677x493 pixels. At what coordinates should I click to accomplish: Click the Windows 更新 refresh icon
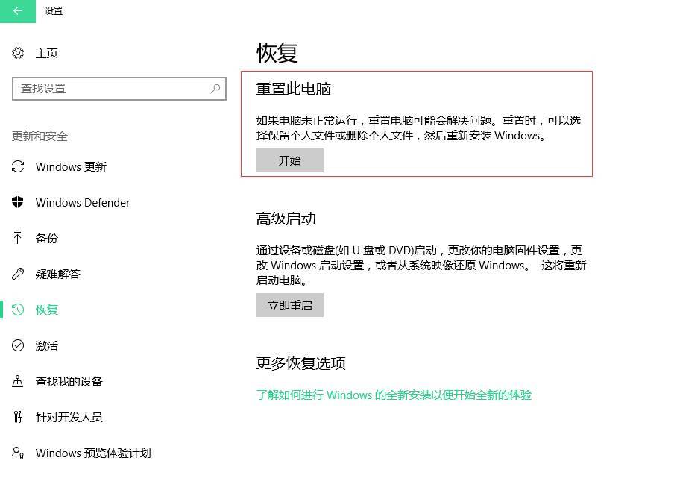18,166
